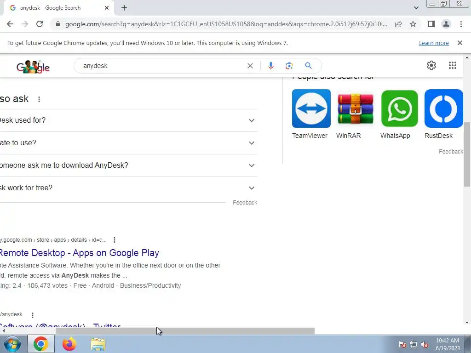471x353 pixels.
Task: Open the tab search dropdown arrow
Action: pyautogui.click(x=416, y=8)
